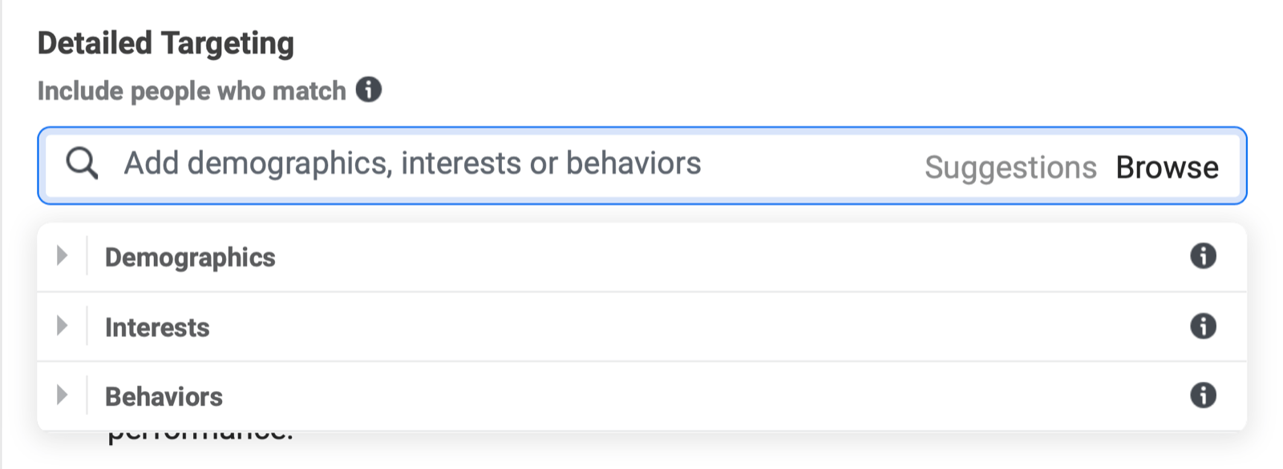Switch to the Suggestions view
1283x469 pixels.
pos(1010,167)
